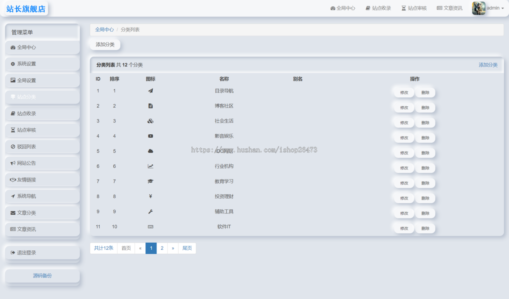Click 删除 for 目录导航
This screenshot has width=509, height=299.
point(425,93)
